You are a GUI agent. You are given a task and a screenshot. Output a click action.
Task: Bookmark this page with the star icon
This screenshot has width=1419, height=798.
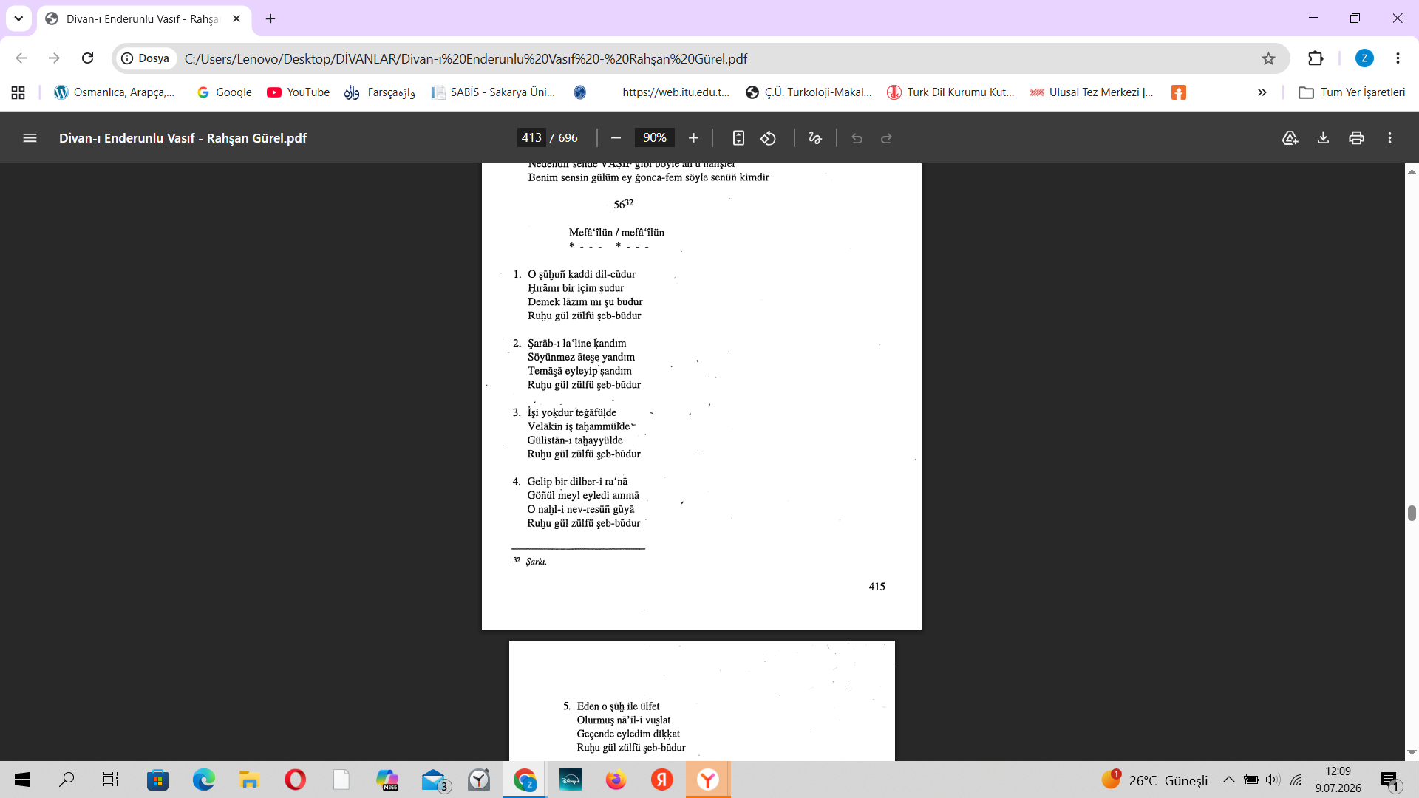pyautogui.click(x=1268, y=58)
